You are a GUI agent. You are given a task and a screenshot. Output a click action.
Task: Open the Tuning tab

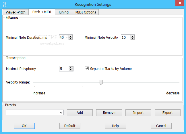(x=63, y=12)
